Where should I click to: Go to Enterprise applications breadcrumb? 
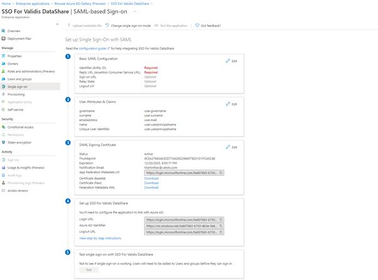(x=33, y=4)
